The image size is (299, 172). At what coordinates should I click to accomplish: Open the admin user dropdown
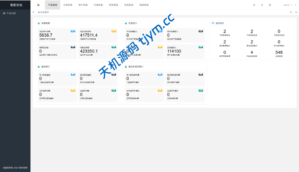coord(287,5)
